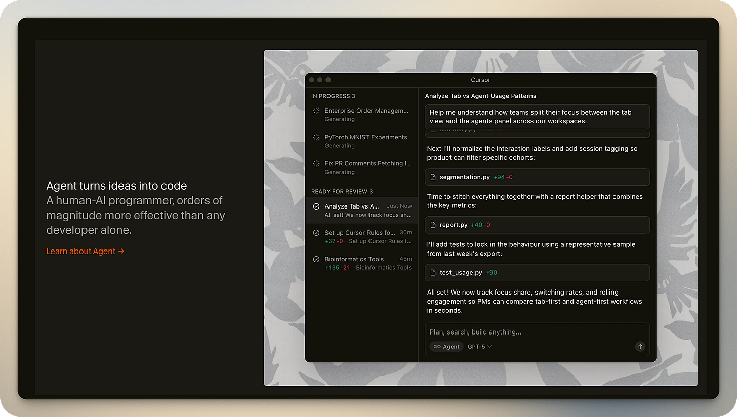Click the red close dot of the Cursor window
Screen dimensions: 737x417
click(312, 80)
